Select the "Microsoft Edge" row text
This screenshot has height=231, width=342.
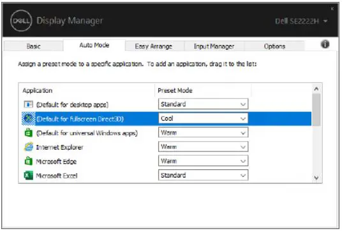[x=56, y=162]
